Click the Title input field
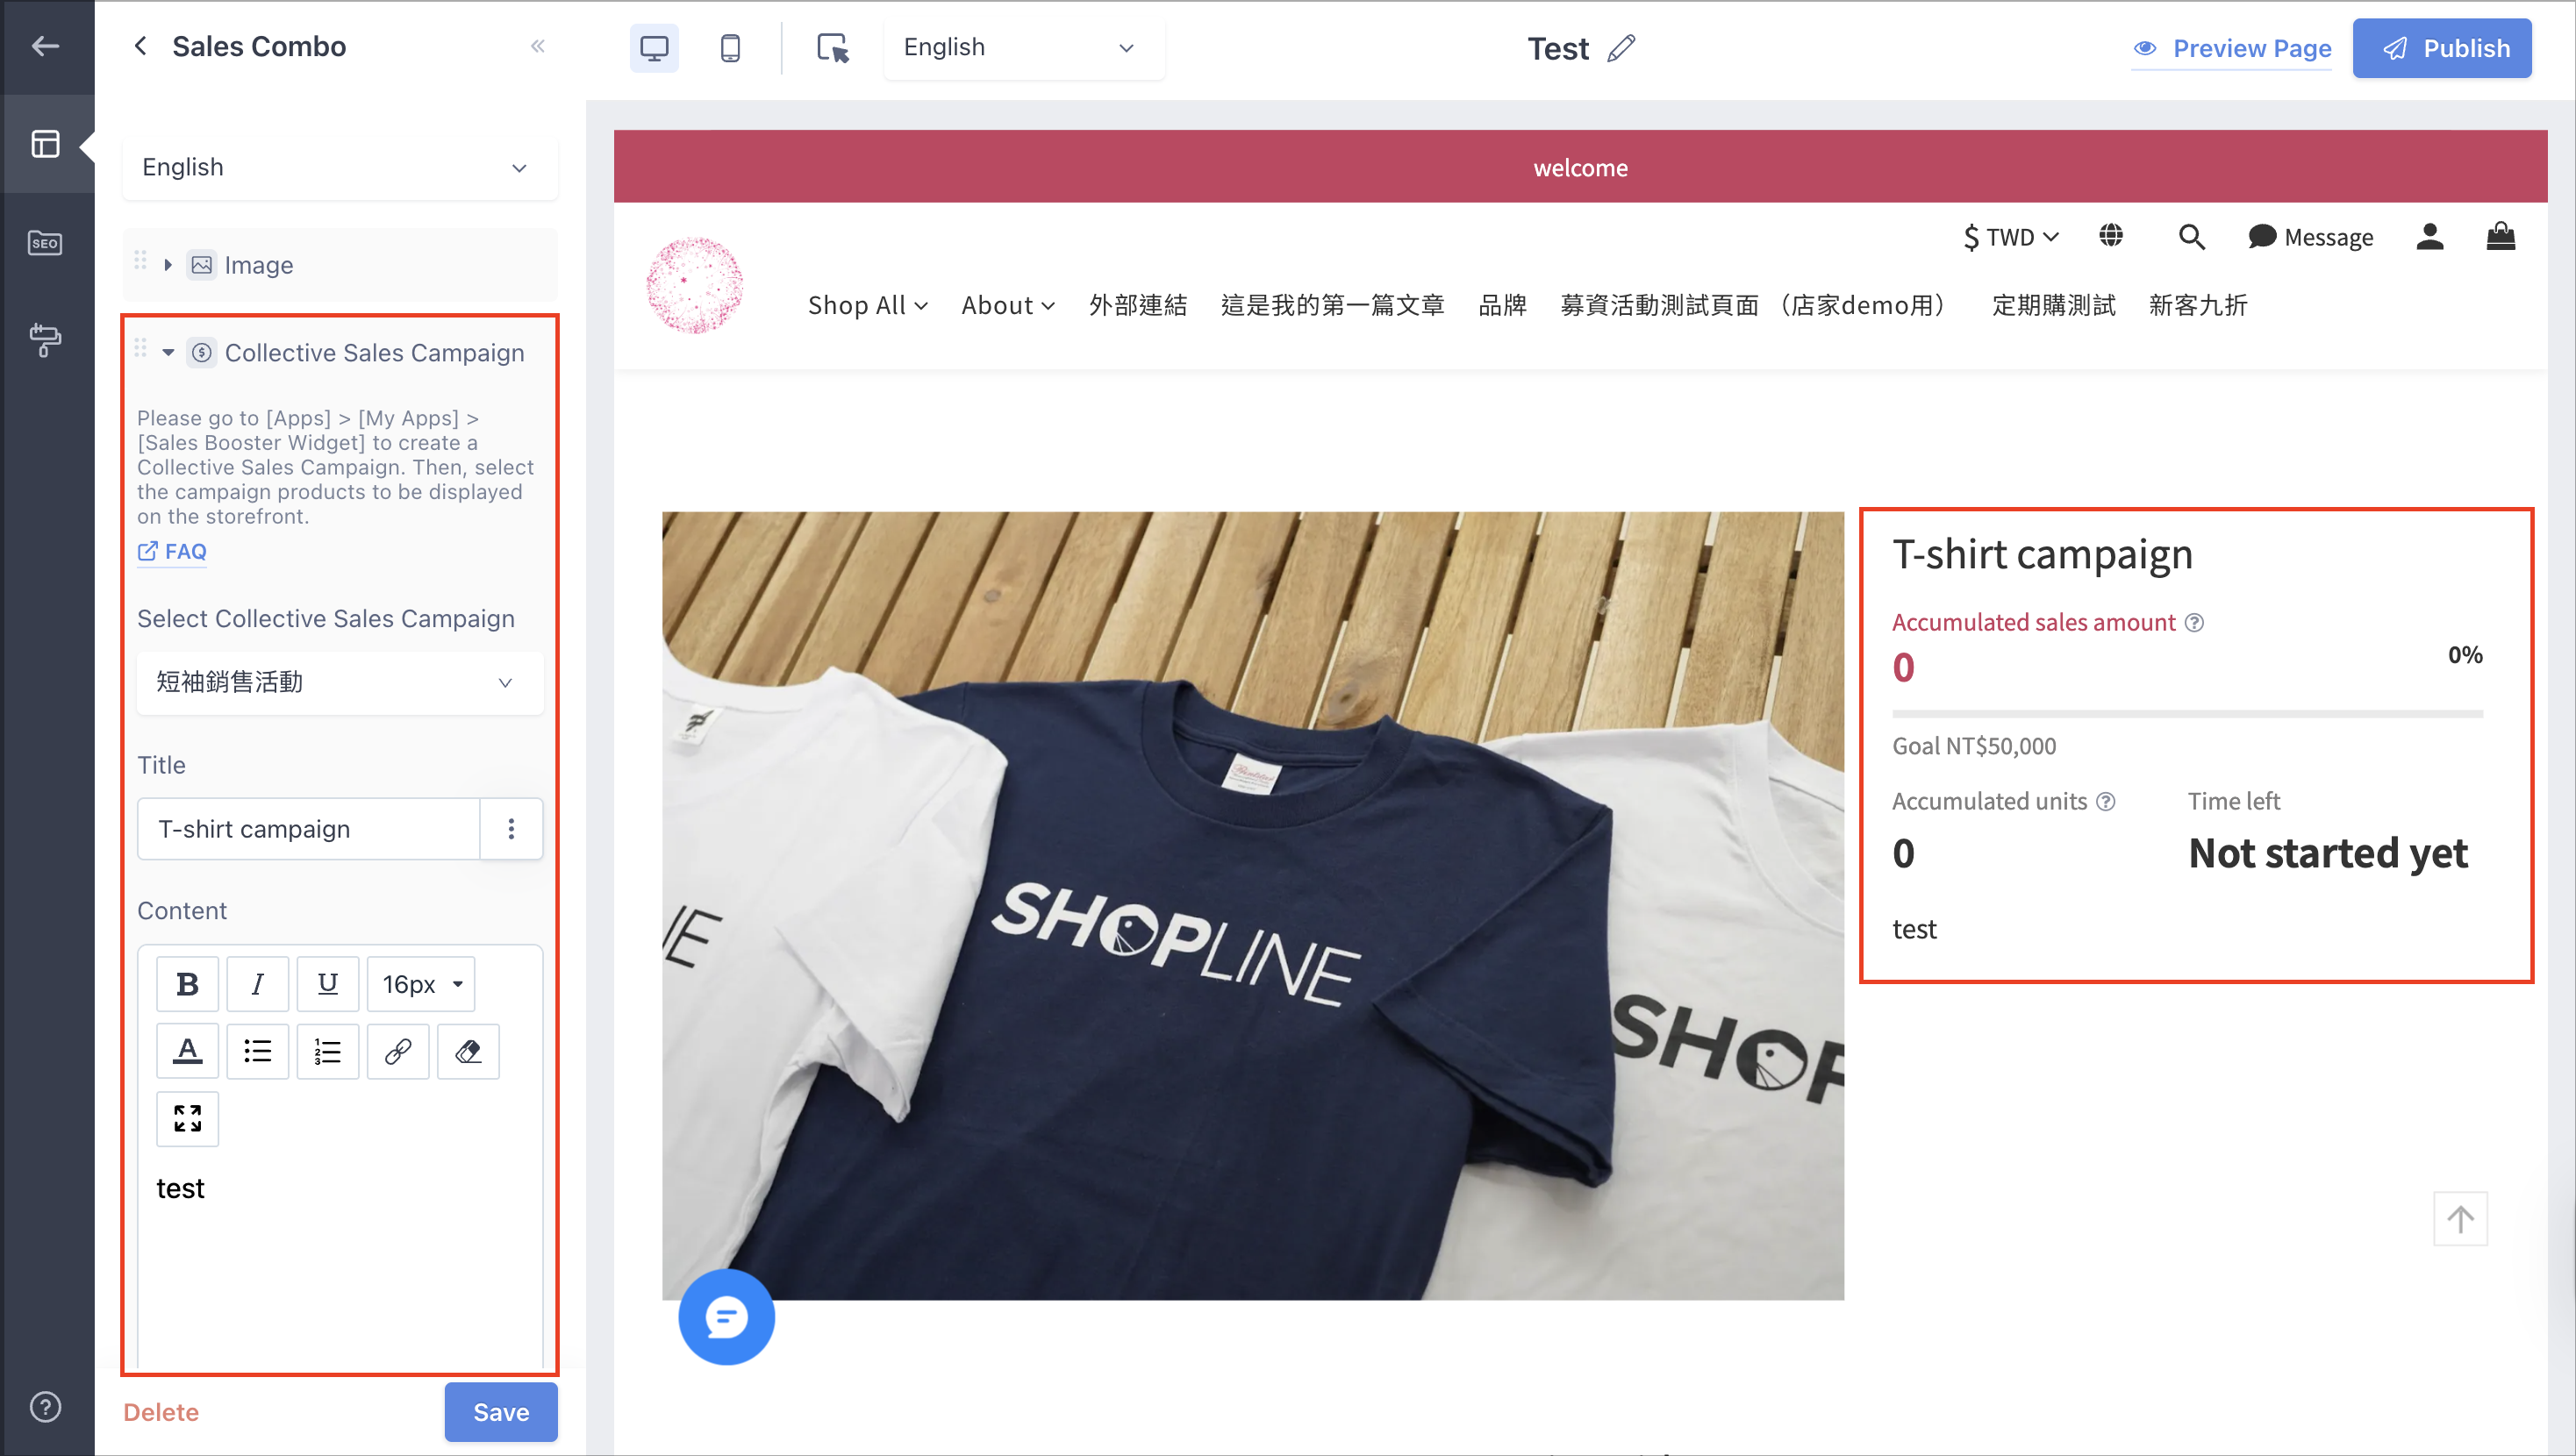The width and height of the screenshot is (2576, 1456). coord(308,829)
